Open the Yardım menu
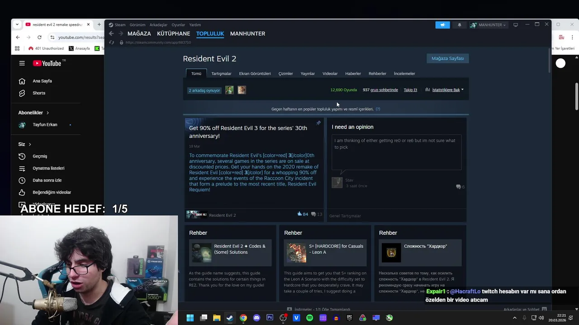 coord(195,25)
